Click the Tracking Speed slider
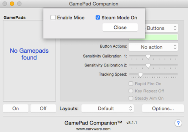The image size is (188, 132). [140, 74]
